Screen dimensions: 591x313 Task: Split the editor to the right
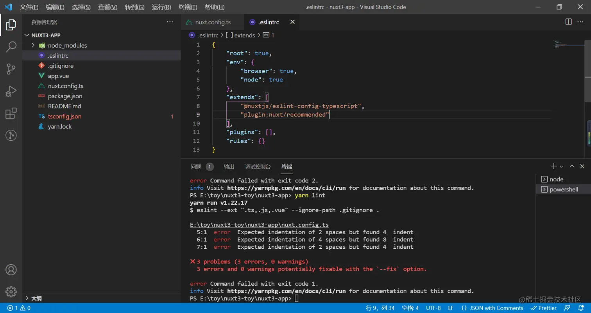568,22
